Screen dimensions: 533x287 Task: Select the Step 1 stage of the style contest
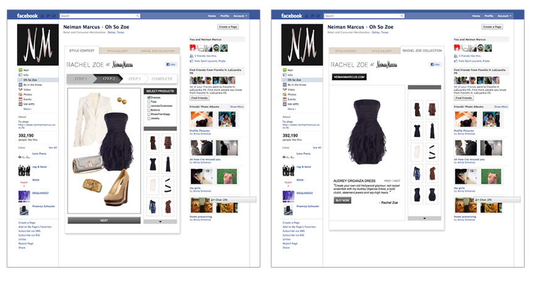[81, 79]
